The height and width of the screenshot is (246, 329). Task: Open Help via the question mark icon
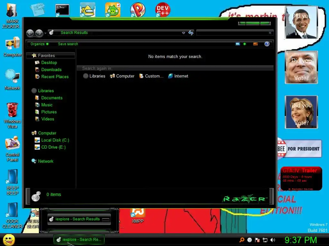[x=267, y=44]
